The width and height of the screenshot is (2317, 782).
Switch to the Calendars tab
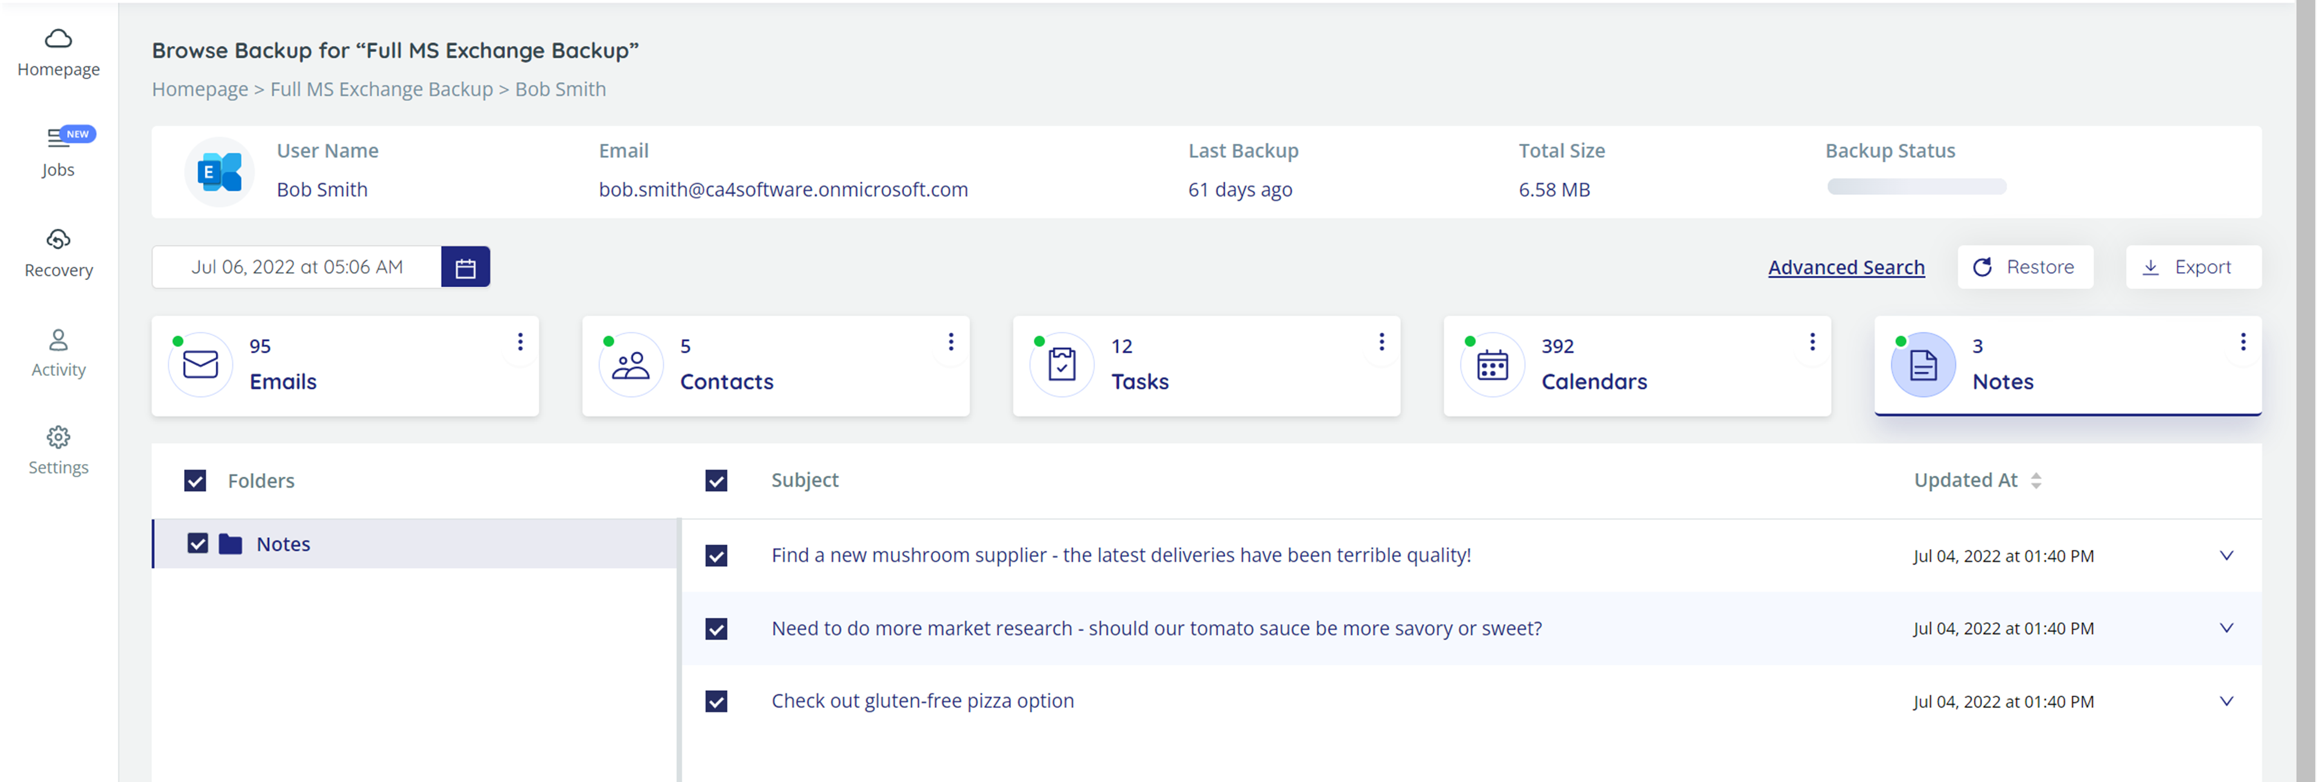pyautogui.click(x=1638, y=366)
